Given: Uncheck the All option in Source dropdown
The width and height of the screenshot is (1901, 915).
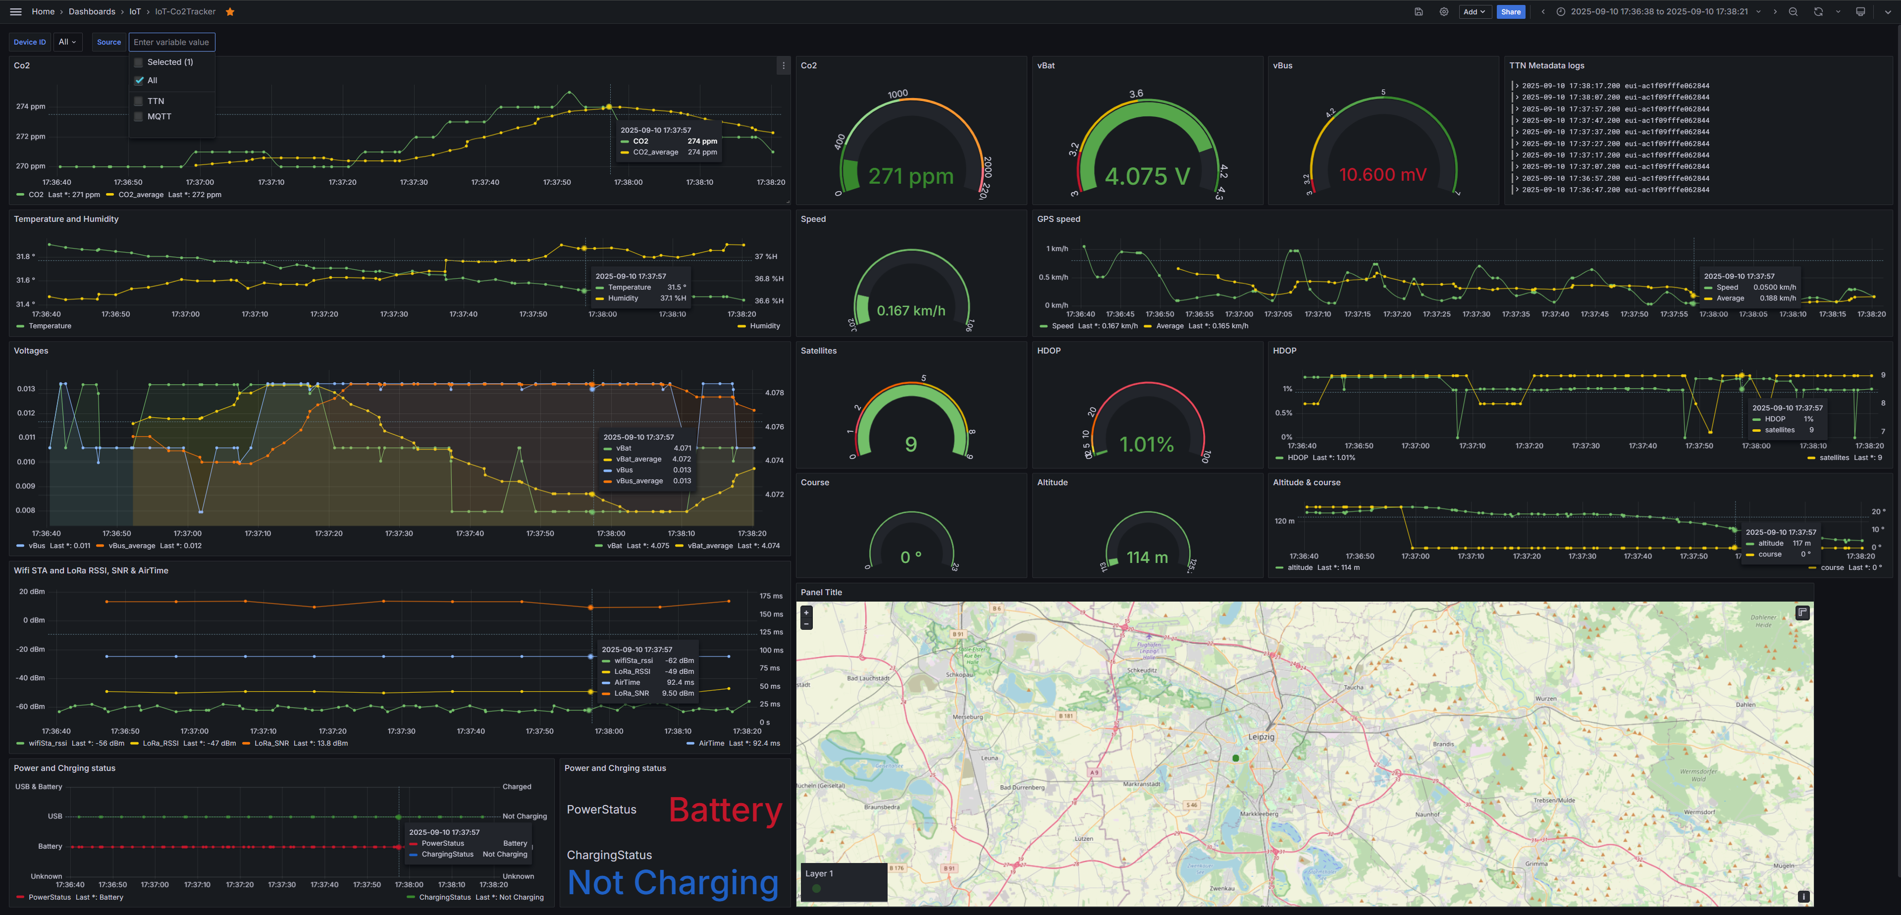Looking at the screenshot, I should click(138, 80).
